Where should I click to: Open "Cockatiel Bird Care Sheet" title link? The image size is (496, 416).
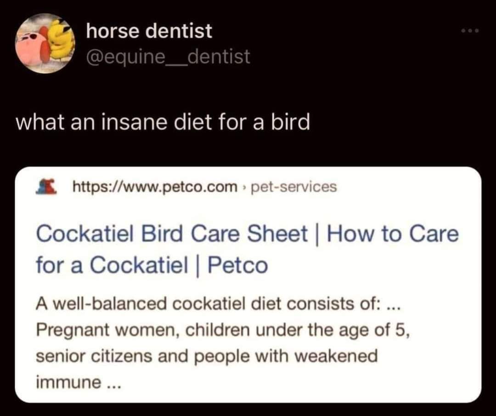coord(171,234)
